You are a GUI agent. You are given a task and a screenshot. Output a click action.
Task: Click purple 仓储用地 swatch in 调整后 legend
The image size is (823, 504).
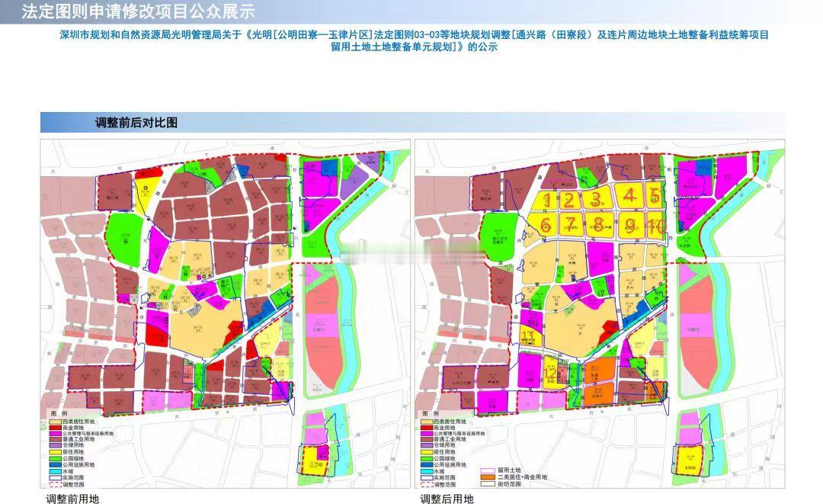pyautogui.click(x=428, y=445)
